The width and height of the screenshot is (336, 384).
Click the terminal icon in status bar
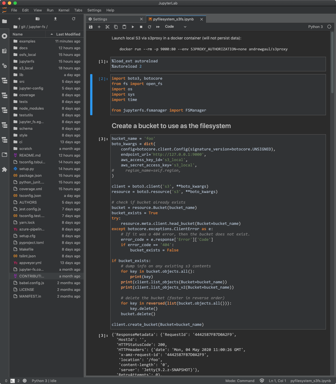tap(13, 381)
